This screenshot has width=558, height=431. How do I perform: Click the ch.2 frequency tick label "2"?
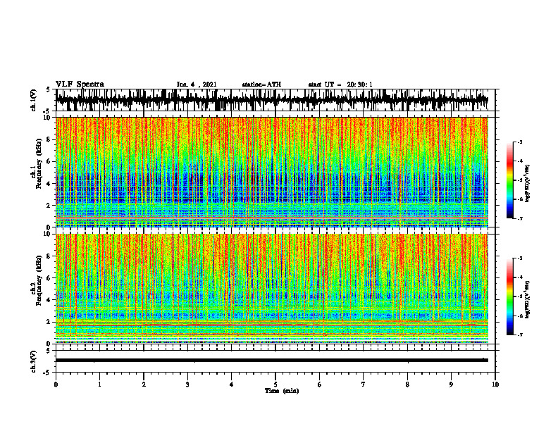pos(49,322)
